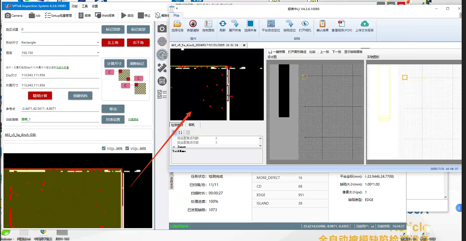Open the 形状尺寸 Rectangle dropdown

(x=98, y=43)
